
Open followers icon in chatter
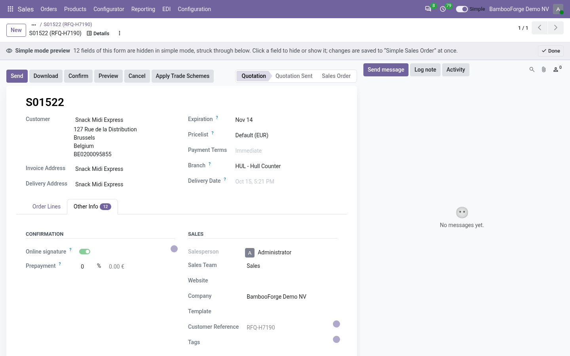pyautogui.click(x=557, y=70)
